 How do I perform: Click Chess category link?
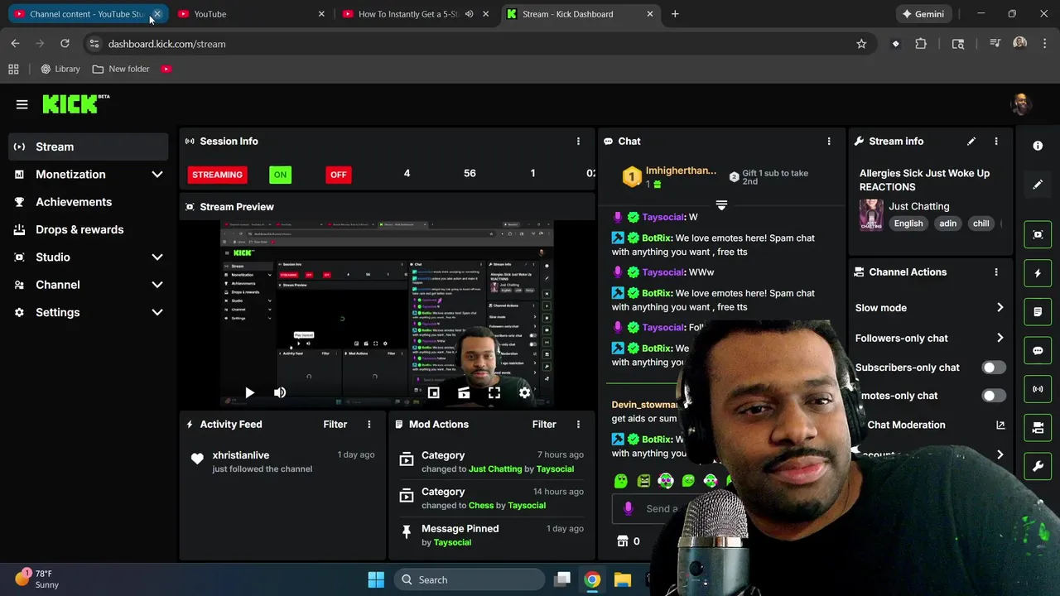481,506
